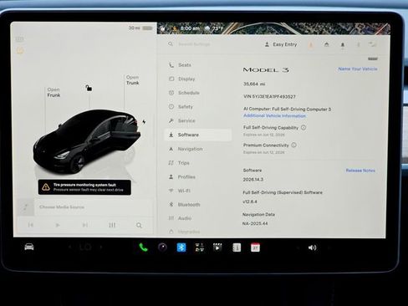408x306 pixels.
Task: Search media with magnifier icon
Action: (x=139, y=225)
